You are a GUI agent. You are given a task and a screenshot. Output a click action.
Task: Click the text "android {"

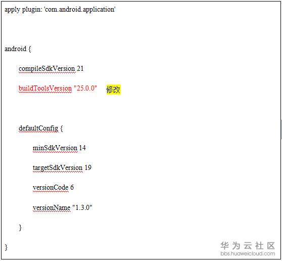(x=18, y=49)
